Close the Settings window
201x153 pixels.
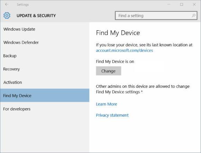point(194,4)
